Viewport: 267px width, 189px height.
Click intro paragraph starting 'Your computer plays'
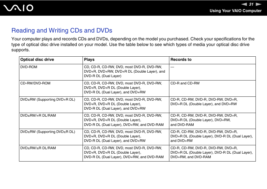pos(133,44)
